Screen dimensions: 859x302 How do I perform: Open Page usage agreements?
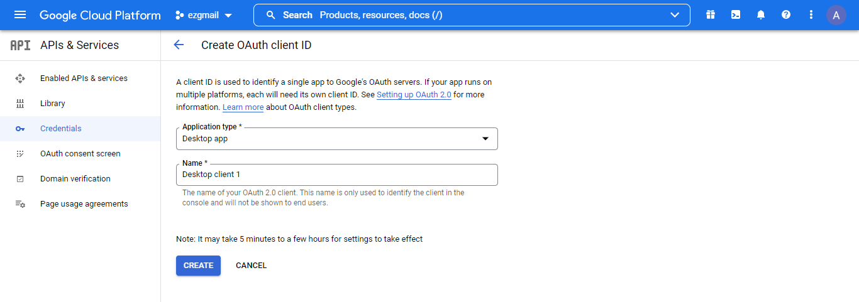pos(84,204)
